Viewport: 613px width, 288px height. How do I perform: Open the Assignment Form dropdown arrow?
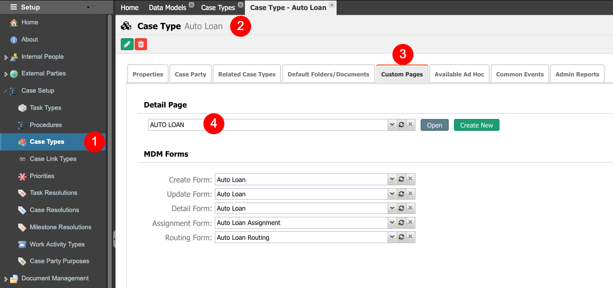[392, 223]
